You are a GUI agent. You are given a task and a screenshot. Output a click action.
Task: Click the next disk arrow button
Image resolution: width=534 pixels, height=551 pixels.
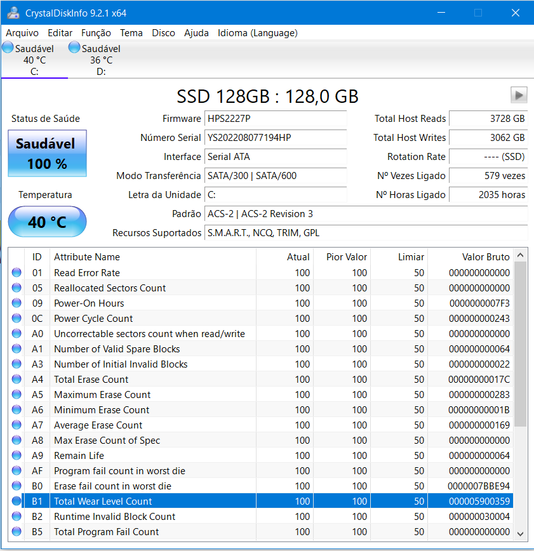coord(519,95)
